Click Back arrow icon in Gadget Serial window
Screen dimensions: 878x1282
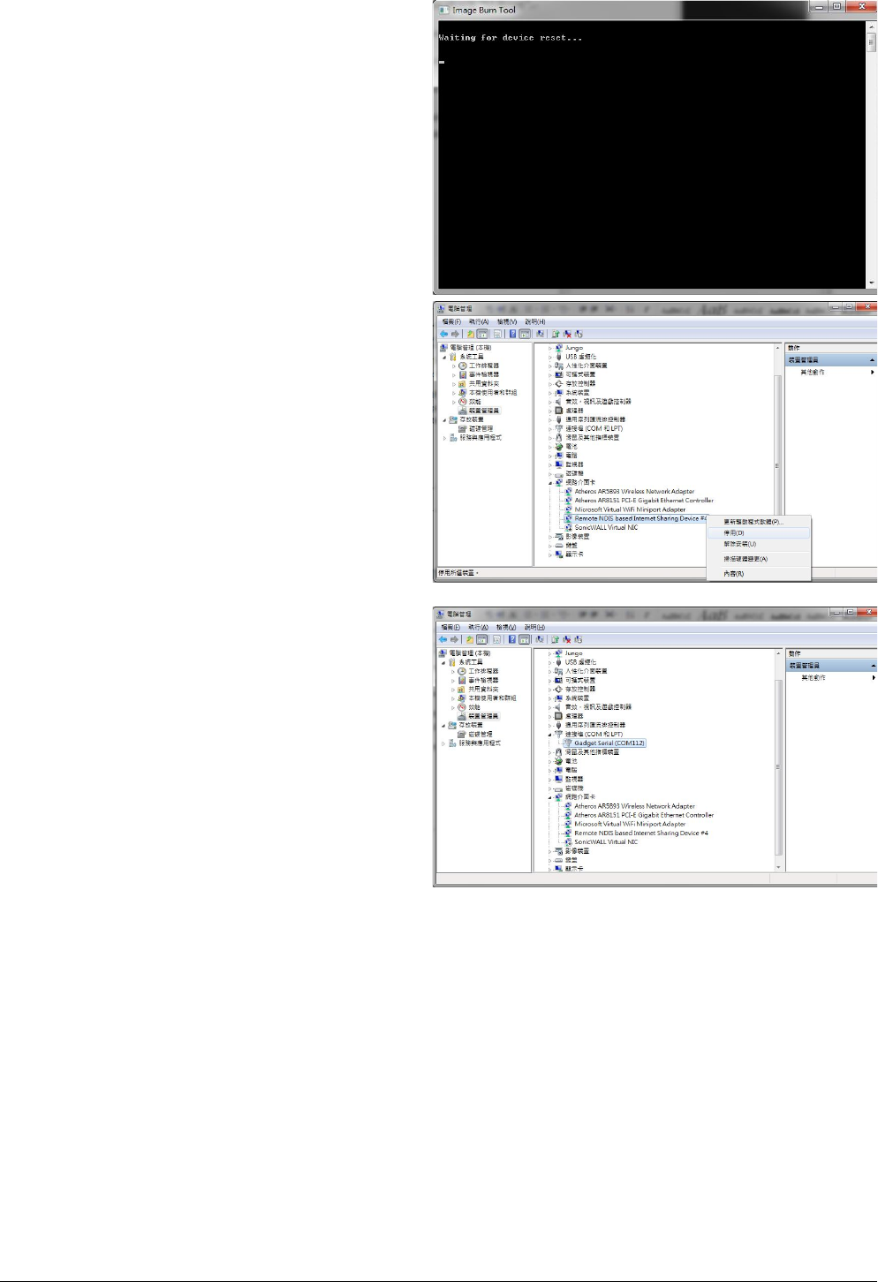(443, 639)
